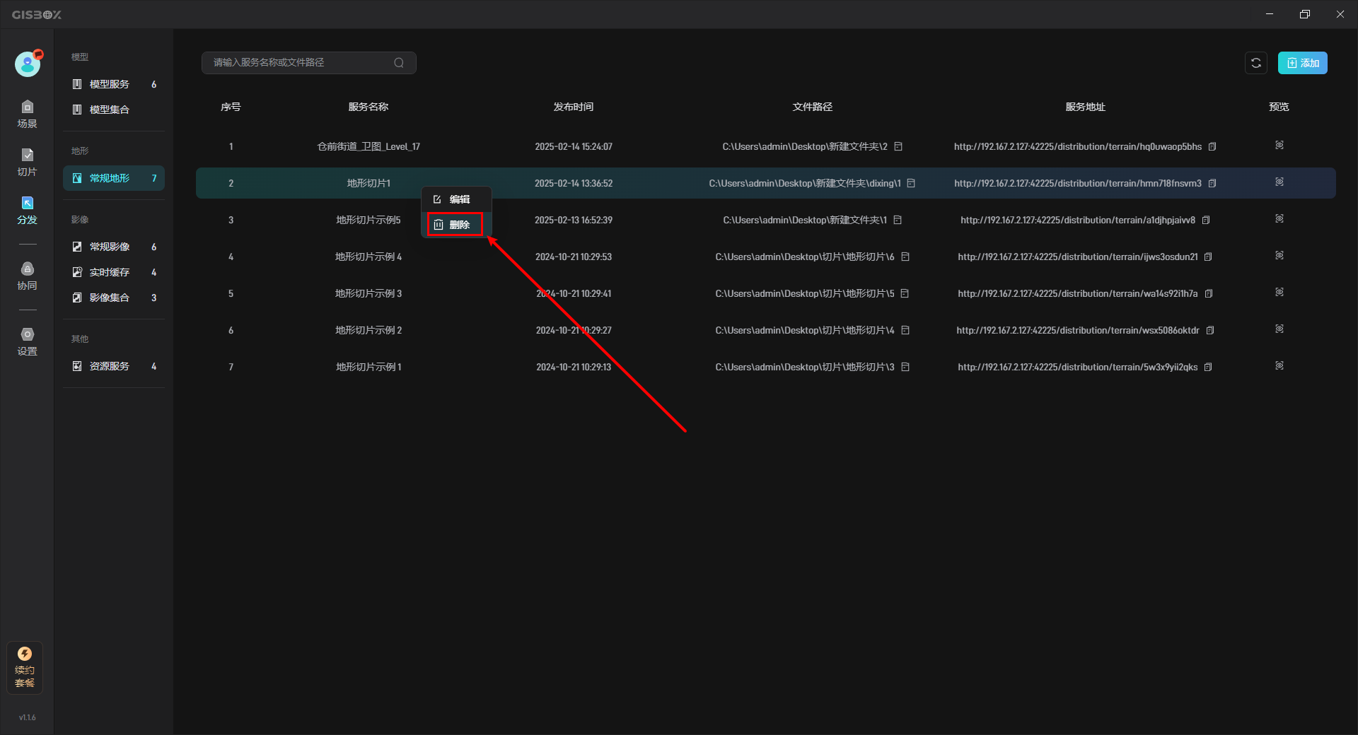Image resolution: width=1358 pixels, height=735 pixels.
Task: Select the 地形切片1 service name
Action: click(368, 183)
